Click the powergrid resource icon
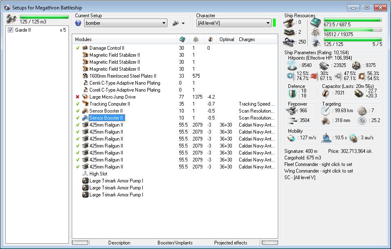The height and width of the screenshot is (249, 391). (316, 32)
